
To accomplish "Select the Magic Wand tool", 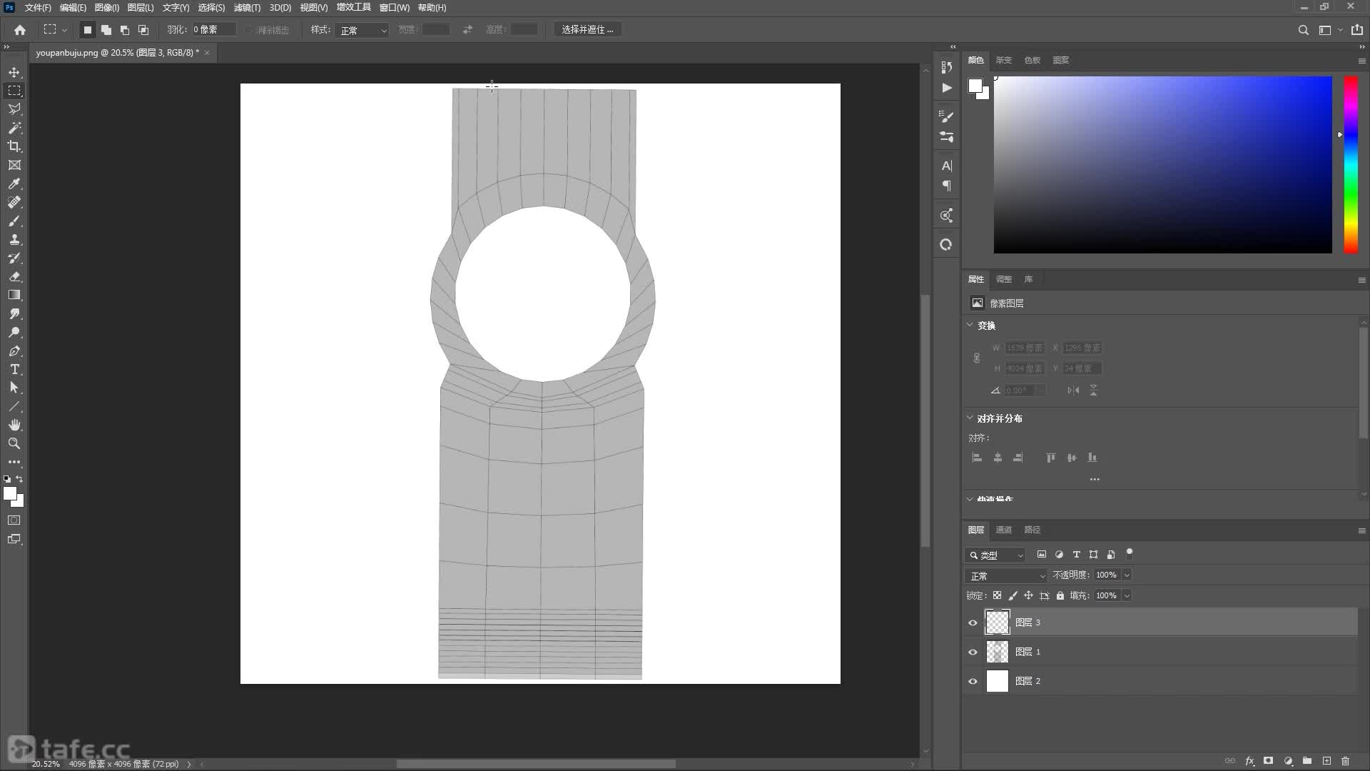I will click(14, 128).
